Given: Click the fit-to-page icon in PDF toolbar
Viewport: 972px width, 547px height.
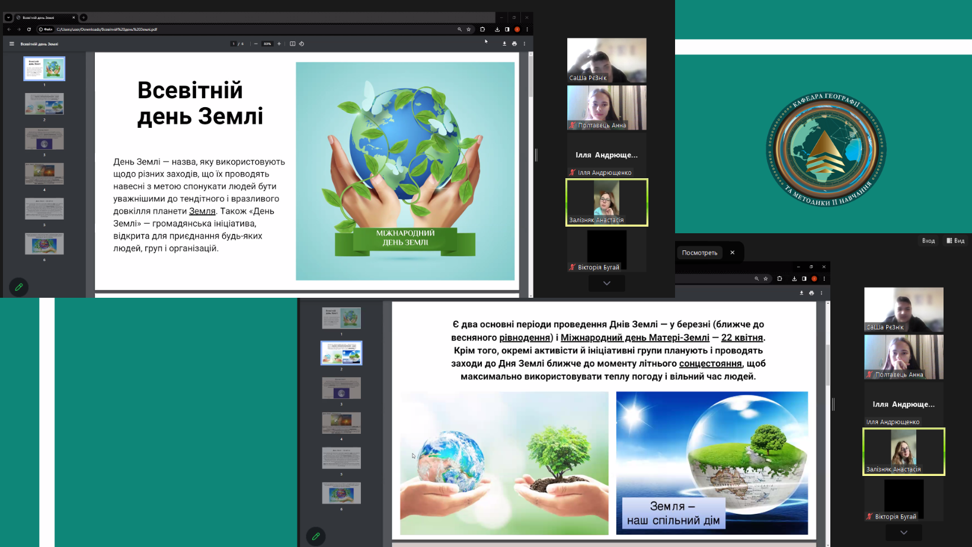Looking at the screenshot, I should pyautogui.click(x=292, y=44).
